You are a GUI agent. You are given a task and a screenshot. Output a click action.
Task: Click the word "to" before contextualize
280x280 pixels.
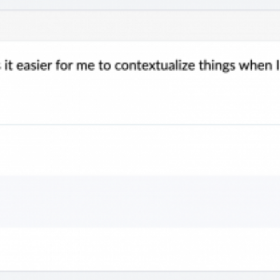point(104,66)
